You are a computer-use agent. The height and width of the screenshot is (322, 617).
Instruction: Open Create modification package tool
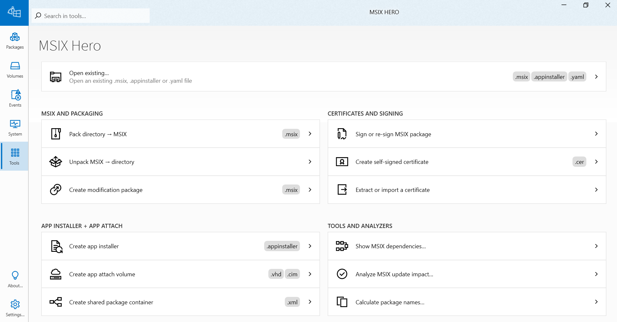pyautogui.click(x=181, y=190)
